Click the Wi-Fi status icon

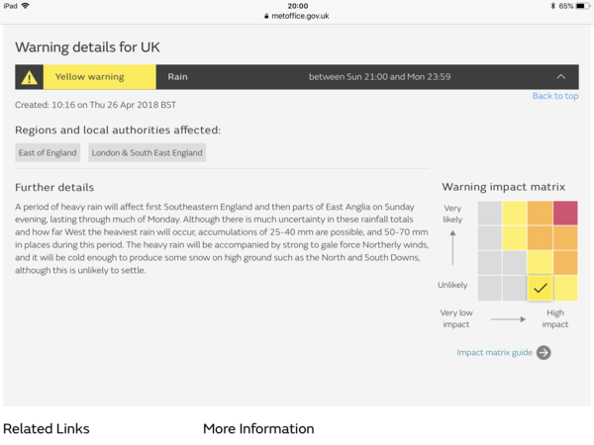26,6
